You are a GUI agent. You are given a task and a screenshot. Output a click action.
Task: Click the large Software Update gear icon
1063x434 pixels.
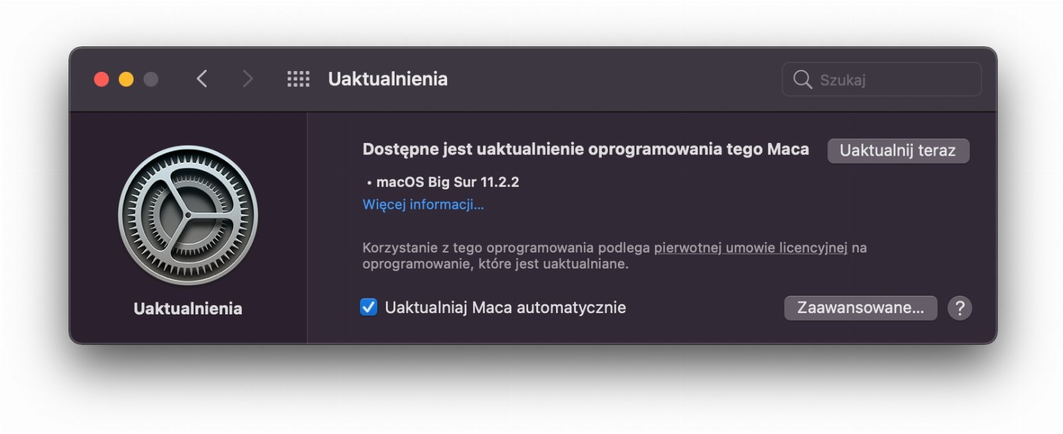click(188, 215)
